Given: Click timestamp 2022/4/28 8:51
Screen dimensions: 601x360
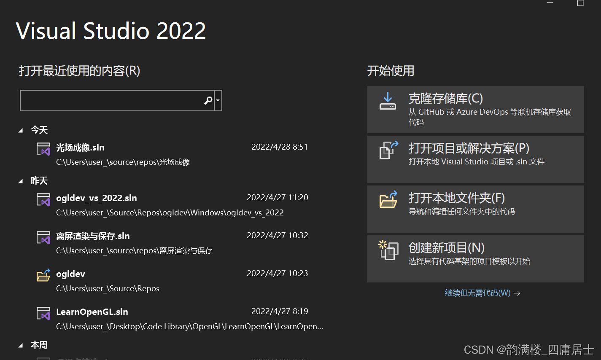Looking at the screenshot, I should 280,147.
